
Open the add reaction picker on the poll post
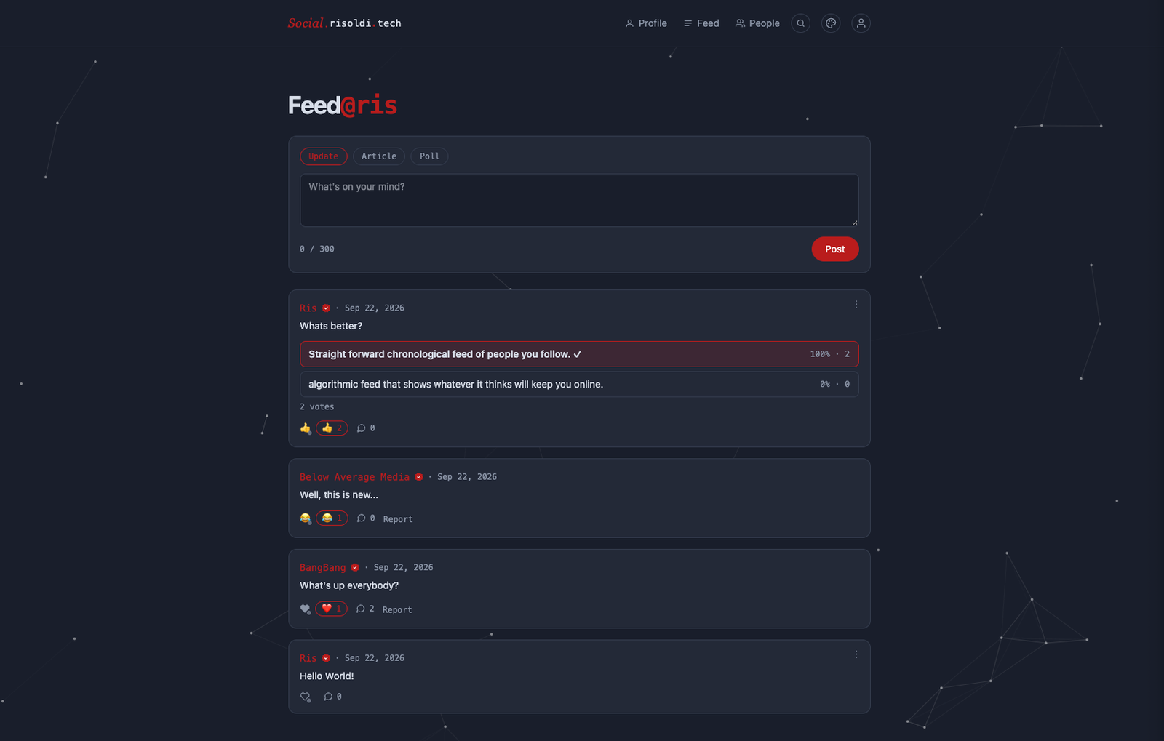306,428
